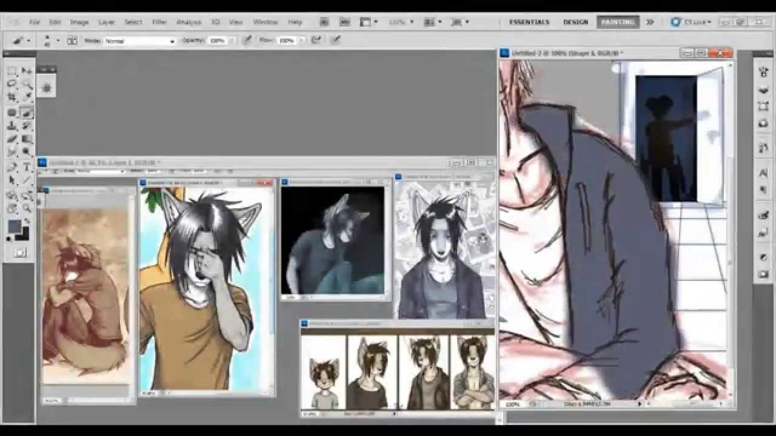Open the Help menu
This screenshot has width=776, height=436.
295,22
